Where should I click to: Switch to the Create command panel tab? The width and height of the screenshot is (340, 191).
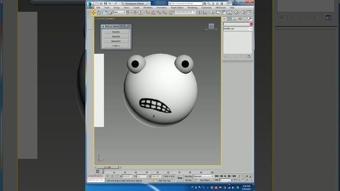point(224,19)
